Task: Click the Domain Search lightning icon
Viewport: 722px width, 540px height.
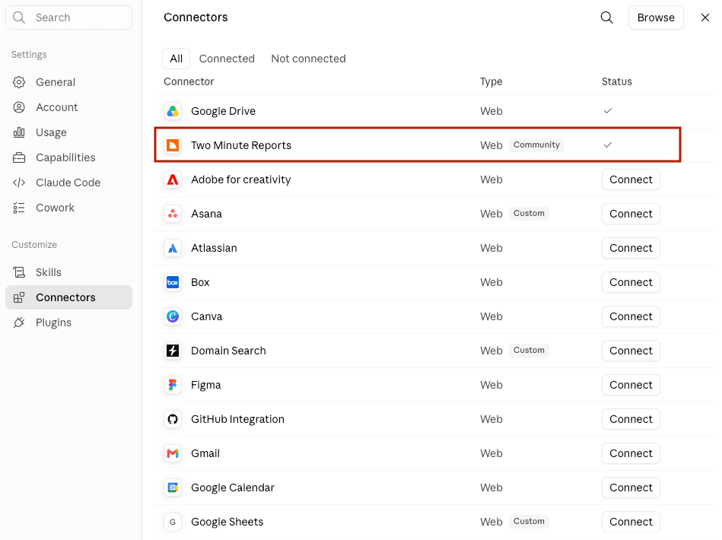Action: [173, 351]
